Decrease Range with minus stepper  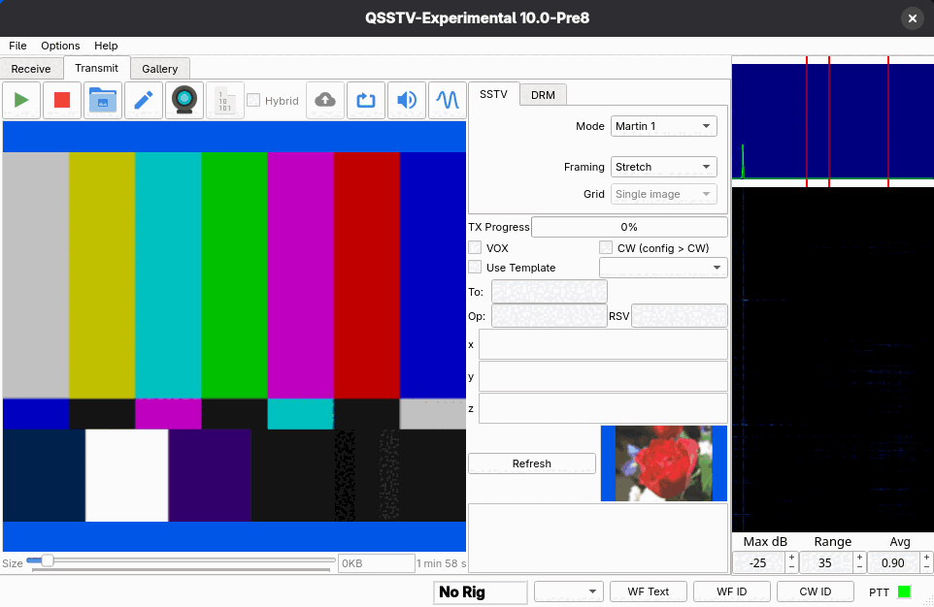click(859, 567)
